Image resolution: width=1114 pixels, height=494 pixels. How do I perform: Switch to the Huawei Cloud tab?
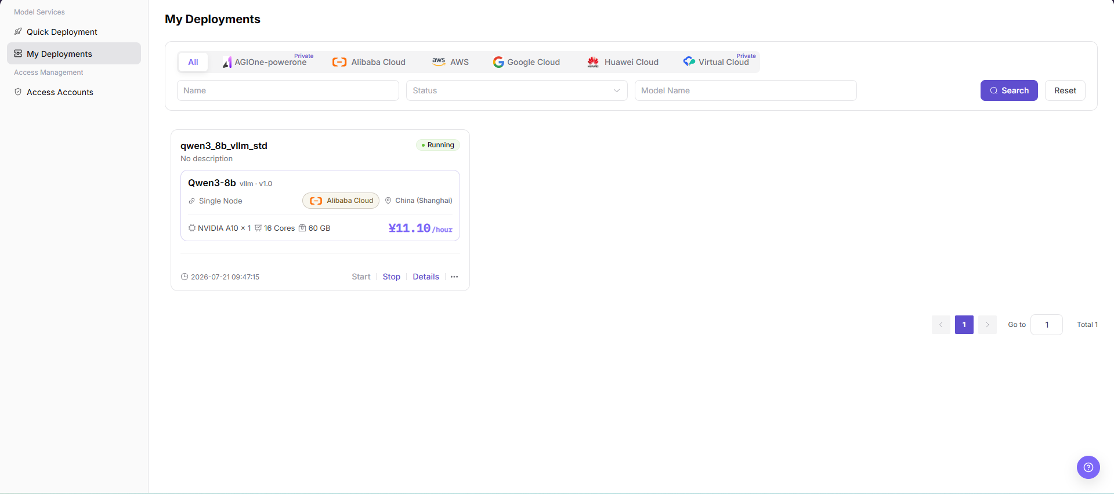pos(623,62)
